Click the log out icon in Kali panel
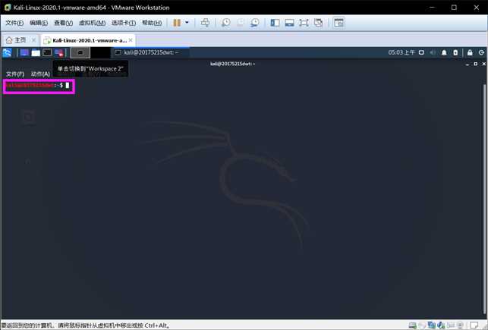The height and width of the screenshot is (330, 488). (481, 52)
